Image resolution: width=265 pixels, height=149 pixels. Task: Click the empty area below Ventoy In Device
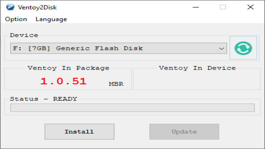[197, 81]
